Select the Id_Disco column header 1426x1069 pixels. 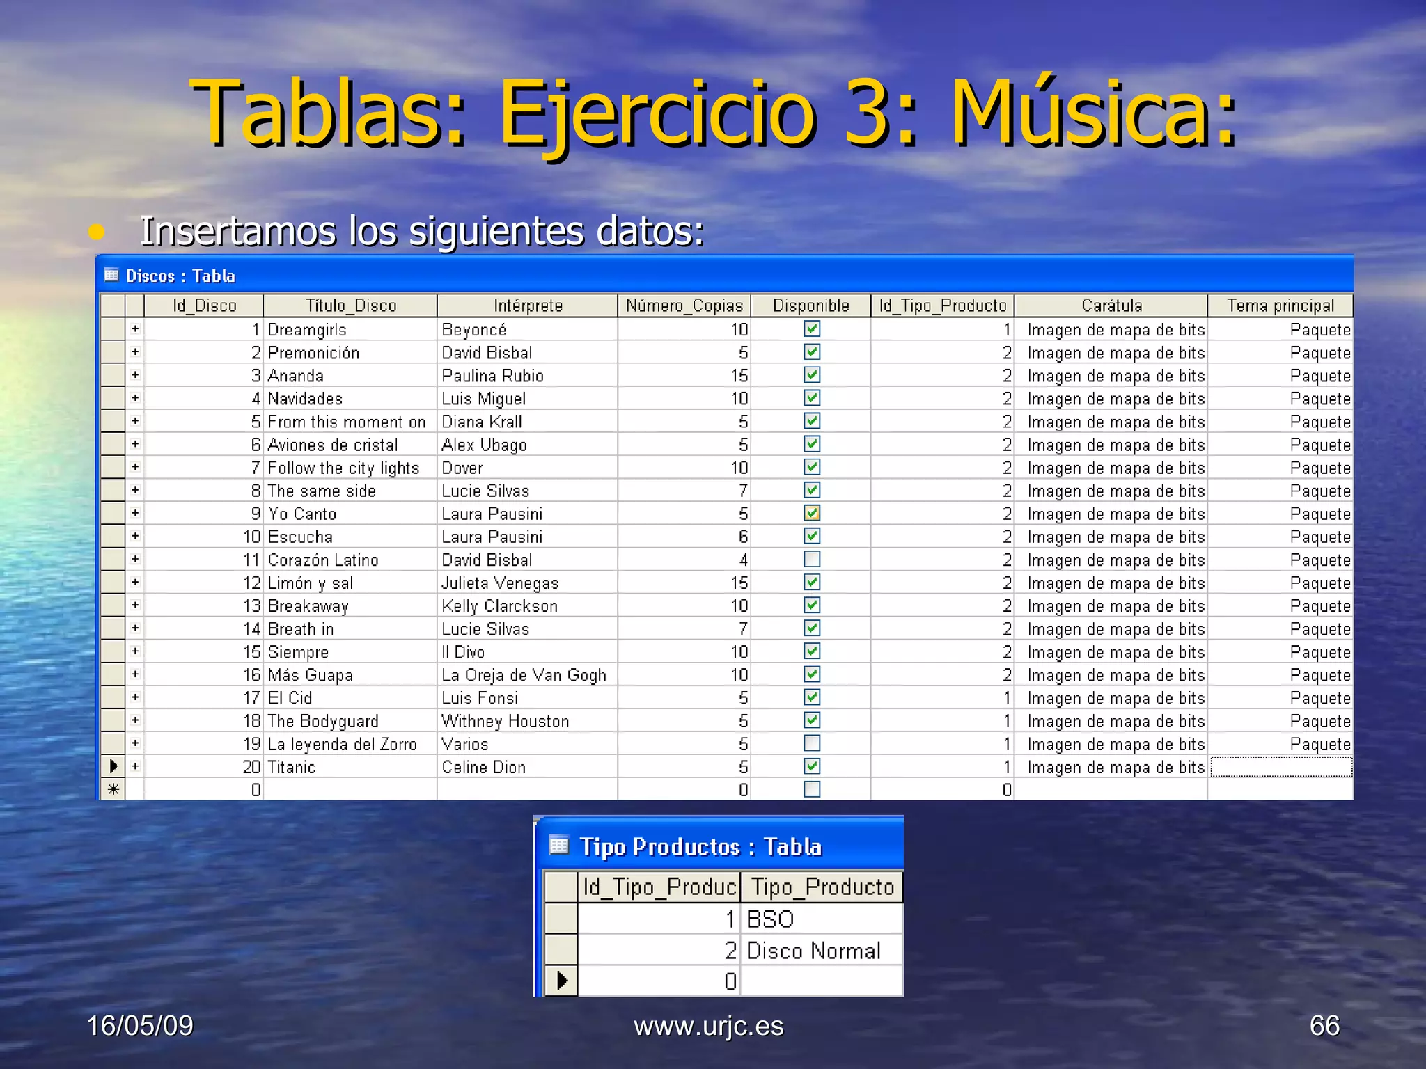(x=204, y=306)
